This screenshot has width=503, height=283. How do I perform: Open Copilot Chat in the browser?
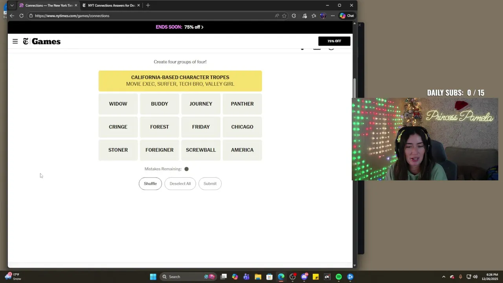click(x=347, y=16)
